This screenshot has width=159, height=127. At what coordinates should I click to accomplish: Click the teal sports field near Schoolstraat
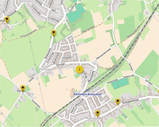(x=76, y=13)
